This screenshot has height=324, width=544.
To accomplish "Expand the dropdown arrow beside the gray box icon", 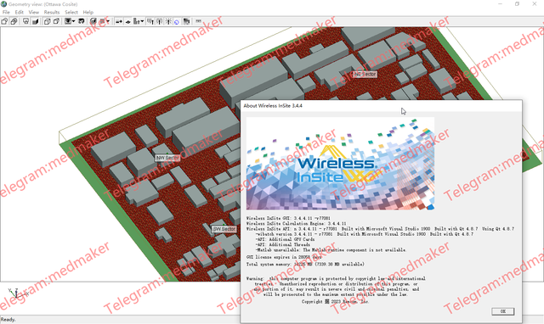I will click(108, 21).
